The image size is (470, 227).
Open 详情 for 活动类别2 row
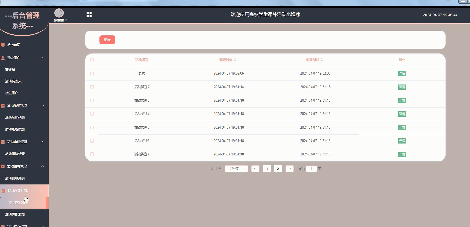(x=402, y=87)
